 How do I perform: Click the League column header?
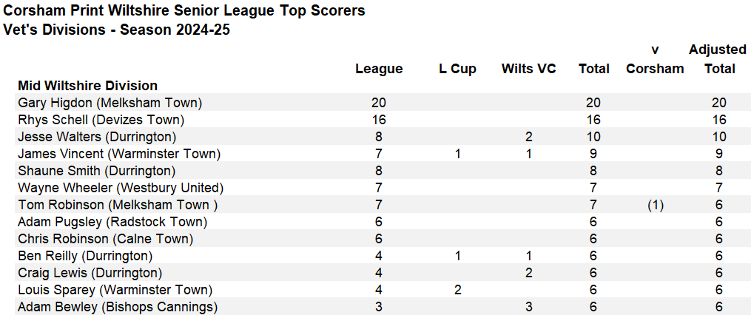379,69
